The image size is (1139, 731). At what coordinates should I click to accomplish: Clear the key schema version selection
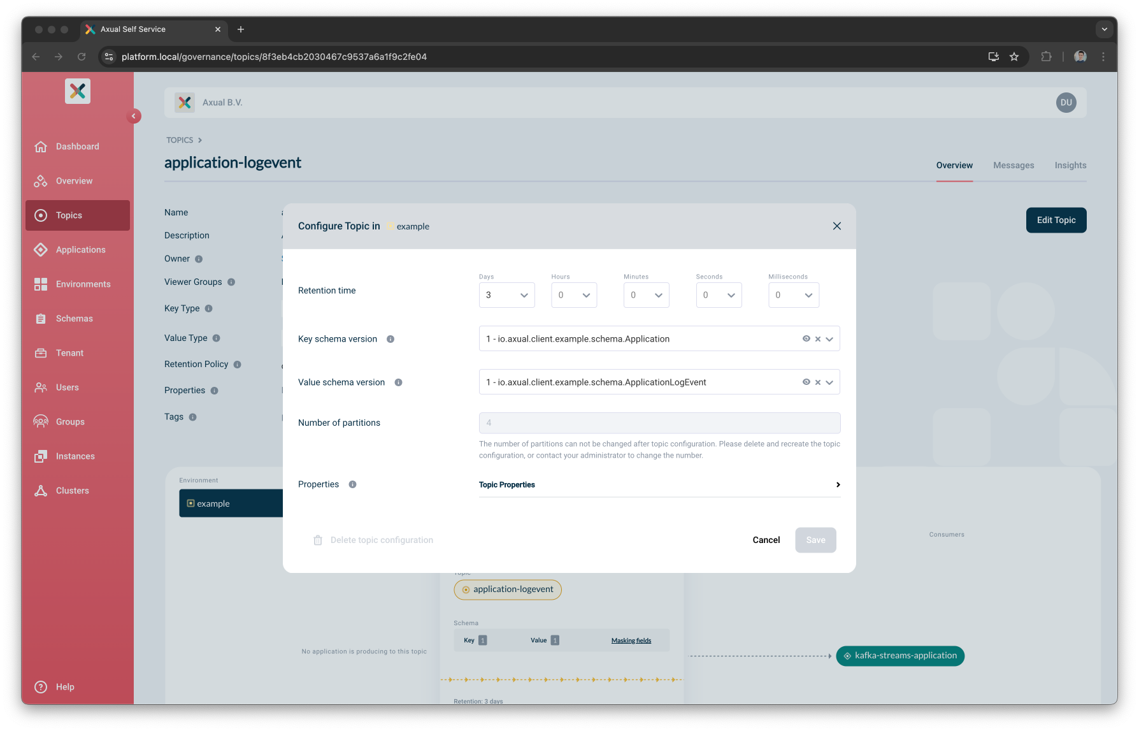(x=818, y=339)
